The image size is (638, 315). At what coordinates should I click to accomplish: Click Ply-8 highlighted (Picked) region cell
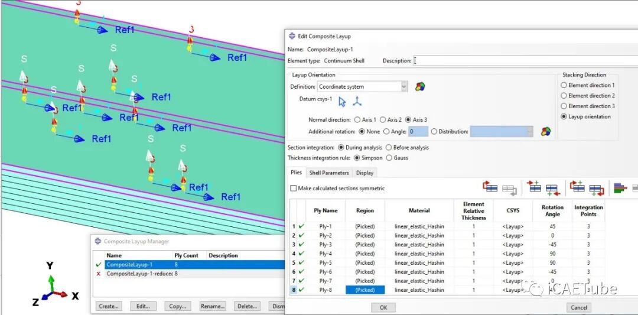pyautogui.click(x=364, y=290)
